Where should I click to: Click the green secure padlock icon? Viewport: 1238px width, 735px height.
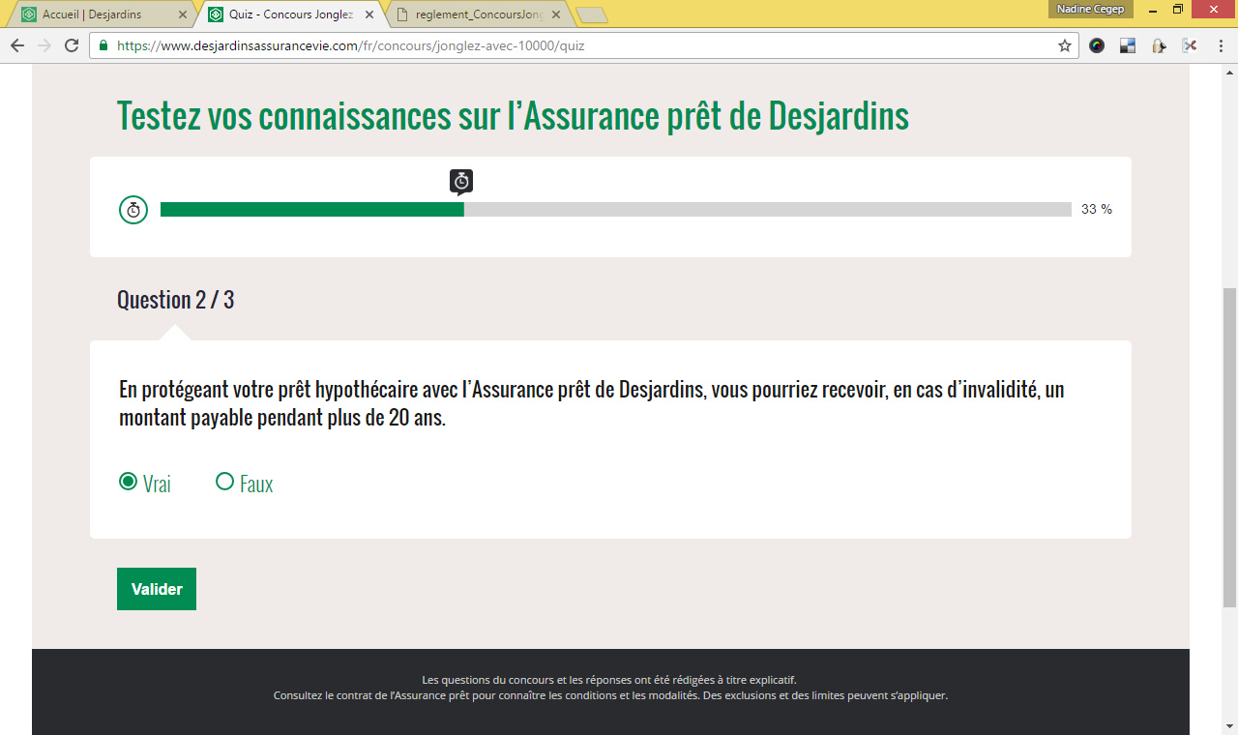tap(103, 45)
